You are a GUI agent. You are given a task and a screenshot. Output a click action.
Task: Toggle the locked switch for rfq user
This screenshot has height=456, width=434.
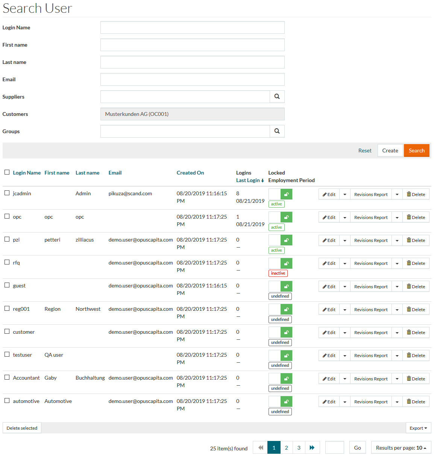pyautogui.click(x=280, y=263)
